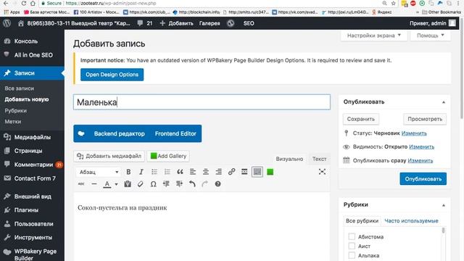Increase paragraph indent
Viewport: 464px width, 261px height.
point(179,184)
